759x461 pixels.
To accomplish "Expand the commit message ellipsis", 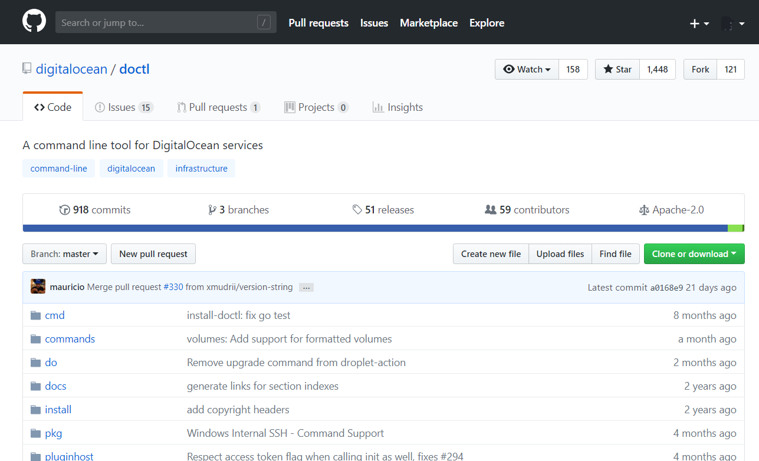I will click(306, 288).
